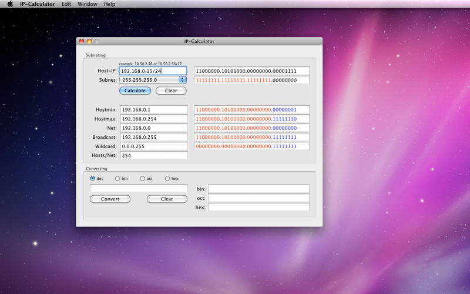This screenshot has height=294, width=470.
Task: Click the Hostmax binary value ending 11111110
Action: (x=252, y=119)
